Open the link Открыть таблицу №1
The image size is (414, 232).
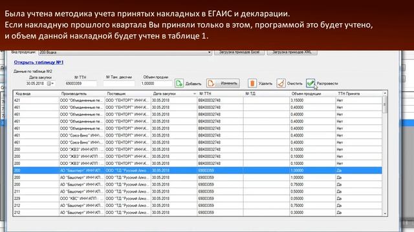pos(39,63)
